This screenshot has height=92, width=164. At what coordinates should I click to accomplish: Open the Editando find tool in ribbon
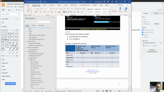point(114,9)
